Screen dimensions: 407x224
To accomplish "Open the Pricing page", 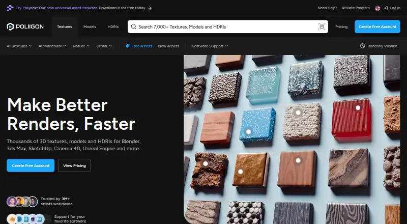I will point(341,26).
